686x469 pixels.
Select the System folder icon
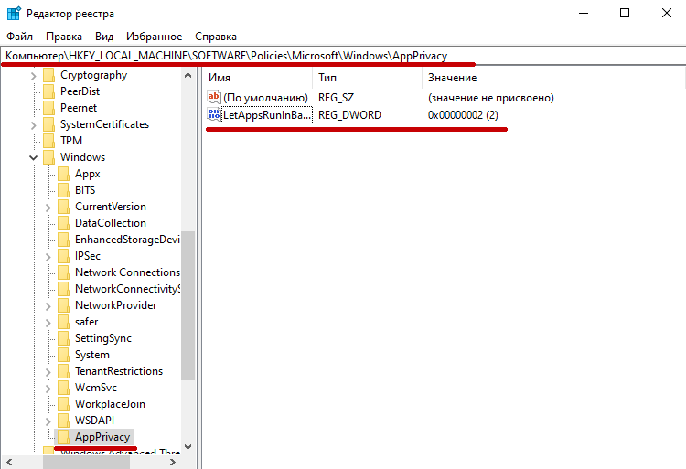(x=63, y=355)
